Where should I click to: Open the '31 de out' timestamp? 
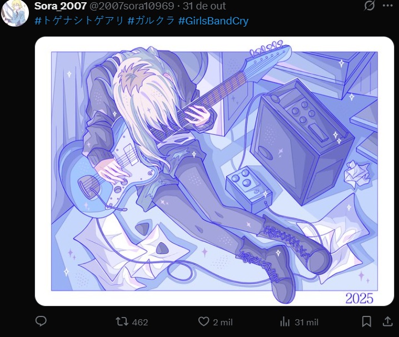(x=204, y=6)
